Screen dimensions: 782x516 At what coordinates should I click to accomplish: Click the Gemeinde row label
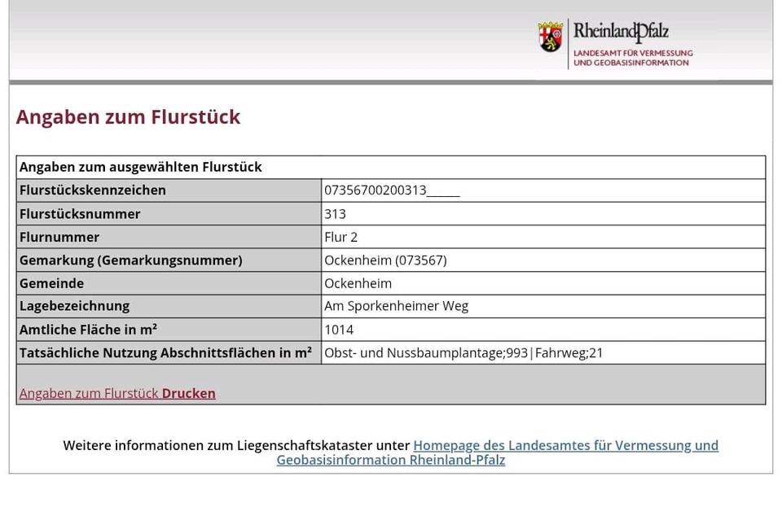(x=51, y=283)
